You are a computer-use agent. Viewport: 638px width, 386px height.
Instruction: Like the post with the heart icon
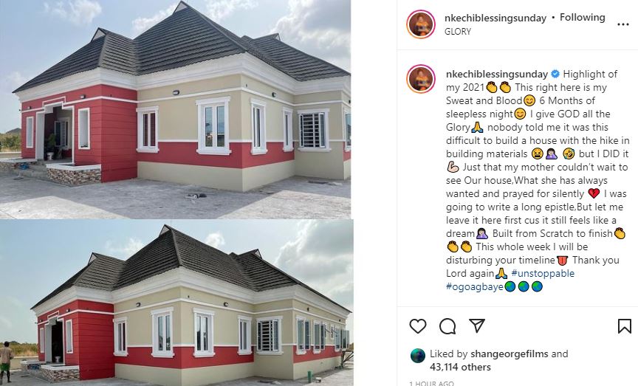pos(417,326)
